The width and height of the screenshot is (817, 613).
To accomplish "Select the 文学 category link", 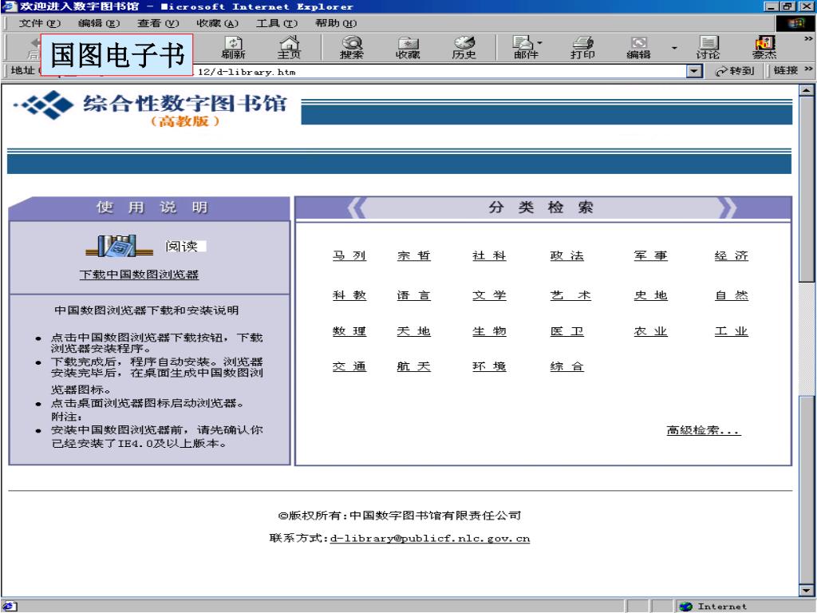I will [x=489, y=295].
